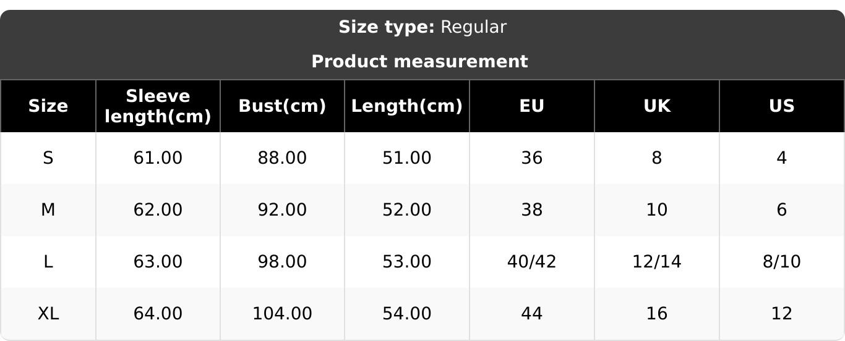Click the XL size row label
This screenshot has width=845, height=341.
click(48, 314)
